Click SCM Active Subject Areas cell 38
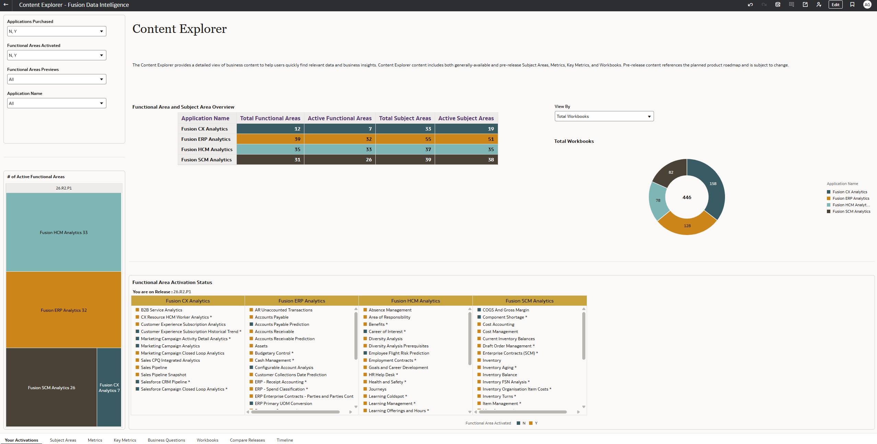Viewport: 877px width, 444px height. pos(466,160)
